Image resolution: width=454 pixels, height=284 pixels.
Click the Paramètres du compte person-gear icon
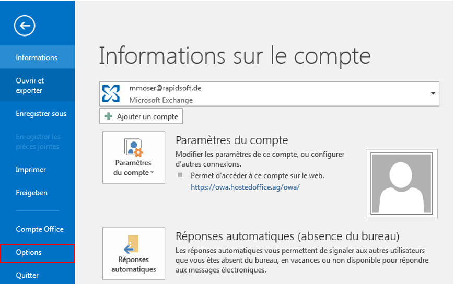click(133, 148)
